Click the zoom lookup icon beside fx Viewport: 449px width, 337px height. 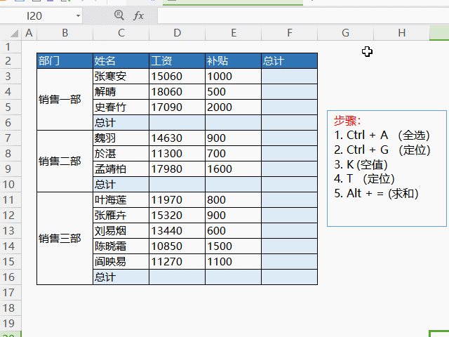119,15
